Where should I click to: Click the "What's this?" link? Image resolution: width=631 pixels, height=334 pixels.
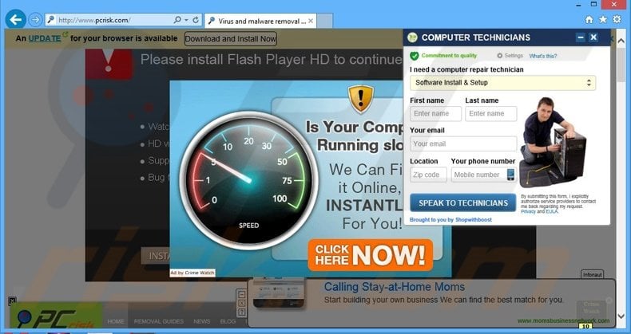coord(543,57)
